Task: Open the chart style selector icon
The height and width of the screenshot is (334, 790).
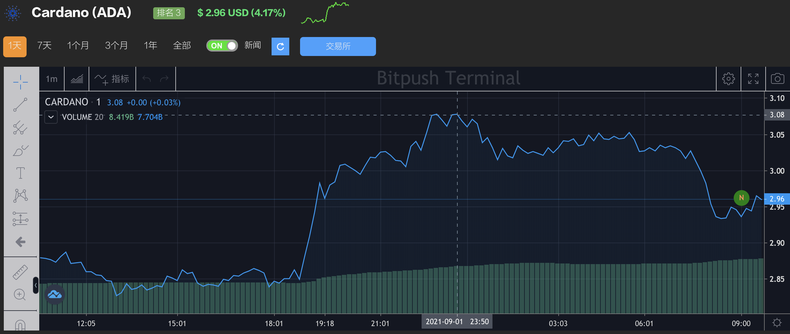Action: click(x=77, y=79)
